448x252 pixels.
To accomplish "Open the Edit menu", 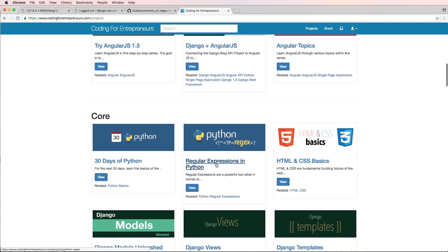I will [42, 2].
